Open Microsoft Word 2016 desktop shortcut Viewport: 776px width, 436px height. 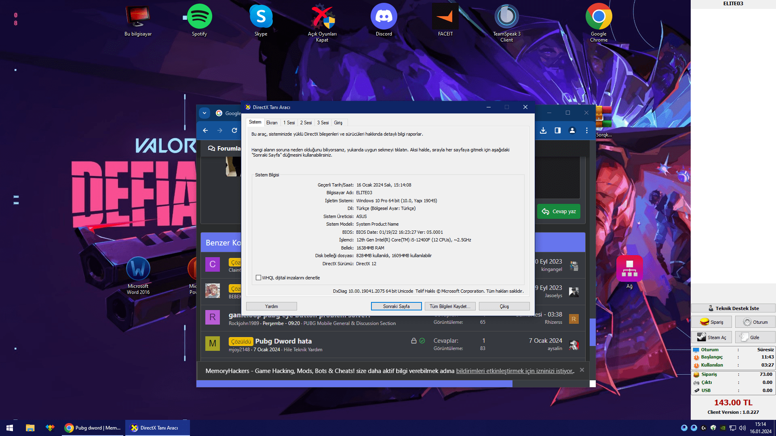(138, 276)
